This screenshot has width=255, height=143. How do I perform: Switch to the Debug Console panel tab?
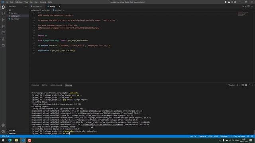[x=56, y=85]
